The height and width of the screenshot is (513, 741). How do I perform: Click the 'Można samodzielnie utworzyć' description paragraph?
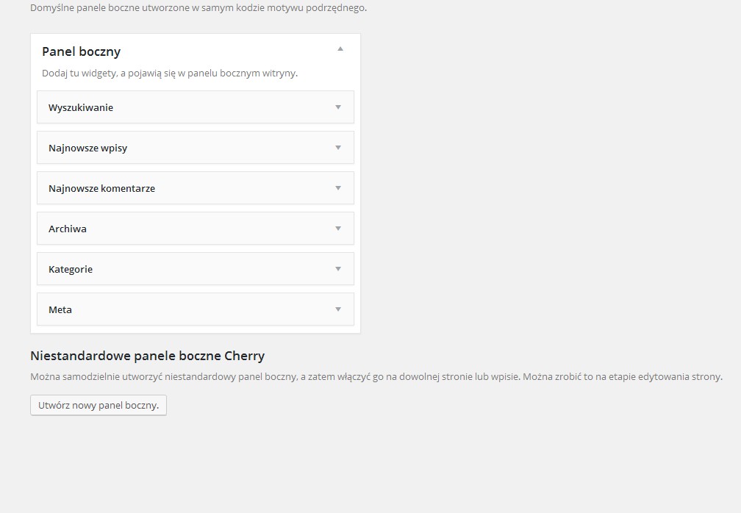(x=376, y=376)
